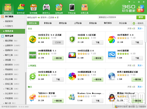This screenshot has height=109, width=147.
Task: Click 一键安装 for 360游戏保险箱
Action: [x=58, y=58]
